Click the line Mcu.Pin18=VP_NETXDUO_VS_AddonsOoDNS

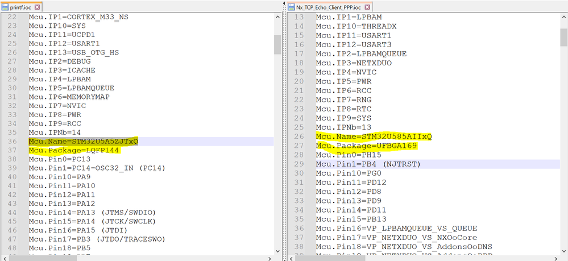tap(404, 247)
